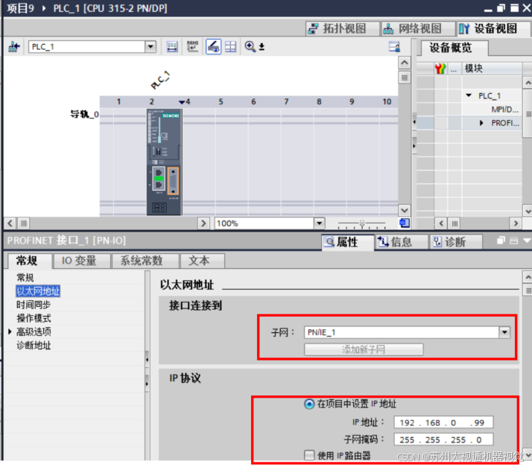The image size is (532, 467).
Task: Switch to topology view tab
Action: (x=343, y=29)
